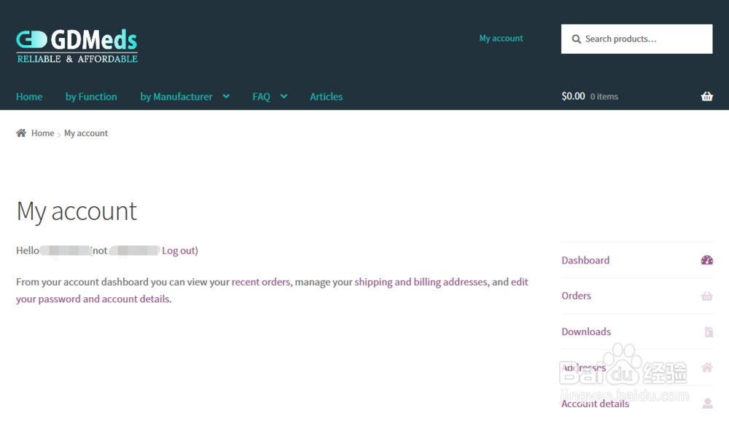Open My account link in header
The height and width of the screenshot is (421, 729).
[502, 39]
